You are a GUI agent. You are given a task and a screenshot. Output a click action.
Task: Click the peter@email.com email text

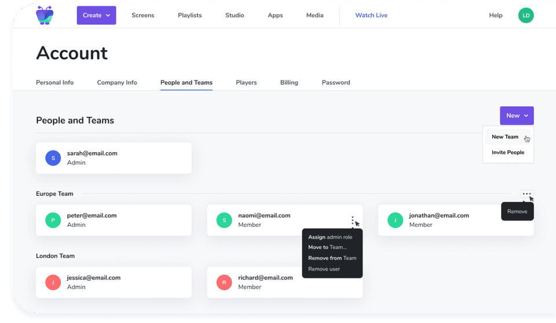point(92,215)
